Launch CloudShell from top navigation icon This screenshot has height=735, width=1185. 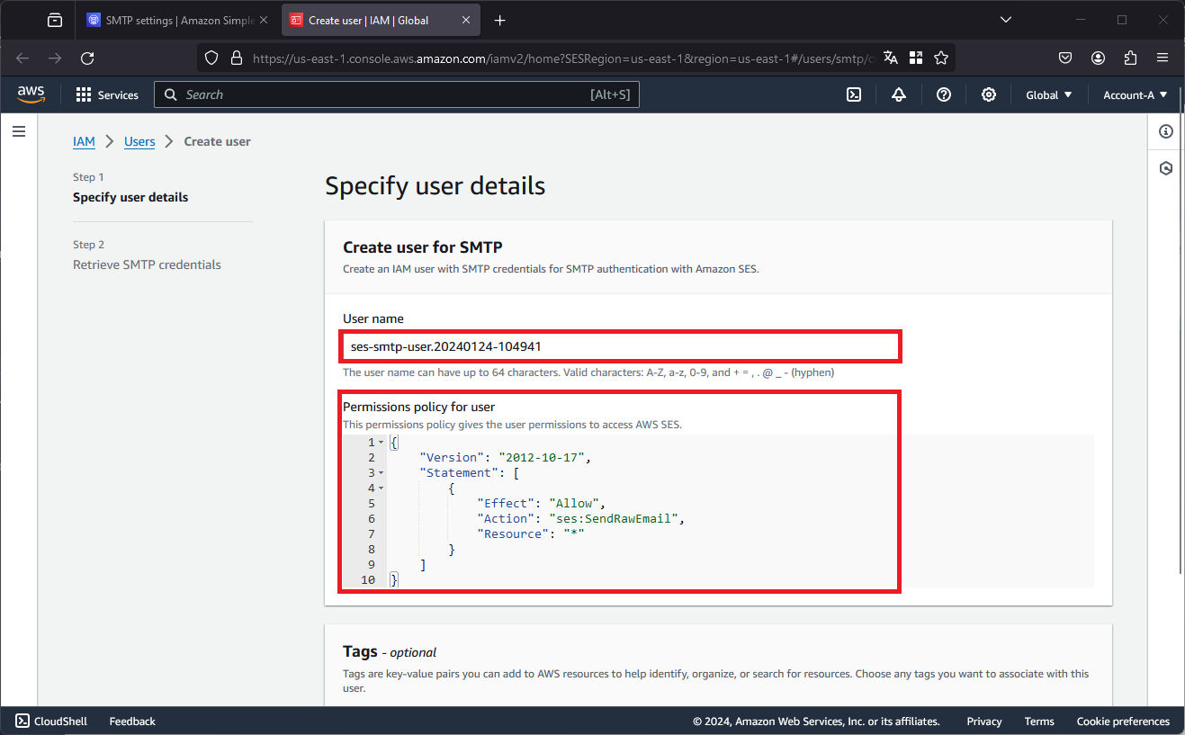tap(854, 94)
